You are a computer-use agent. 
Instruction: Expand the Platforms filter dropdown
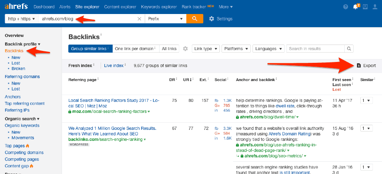coord(236,49)
